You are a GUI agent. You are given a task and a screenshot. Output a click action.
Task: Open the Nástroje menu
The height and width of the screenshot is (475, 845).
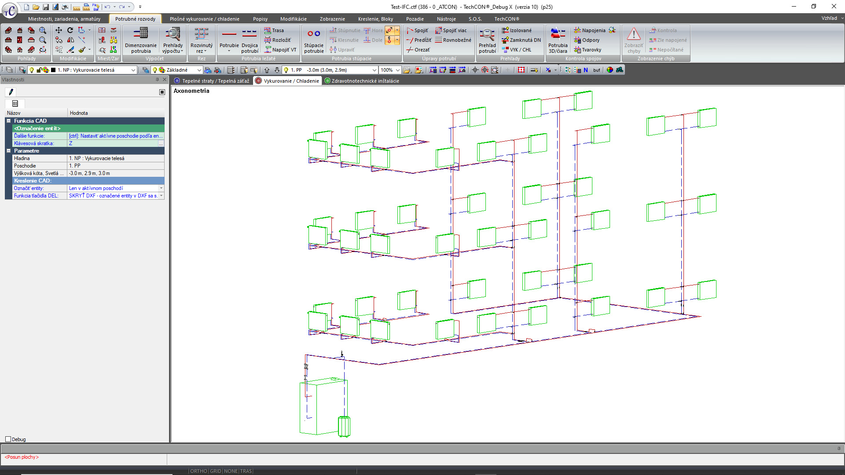[446, 19]
